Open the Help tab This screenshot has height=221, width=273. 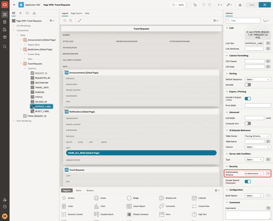(87, 13)
